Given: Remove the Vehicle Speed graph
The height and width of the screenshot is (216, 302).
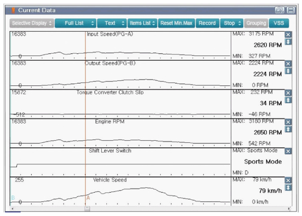Looking at the screenshot, I should pyautogui.click(x=288, y=180).
